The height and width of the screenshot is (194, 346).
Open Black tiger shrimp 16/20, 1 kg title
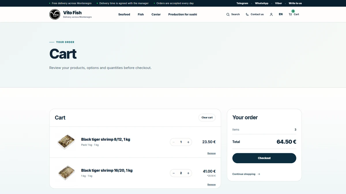(x=107, y=170)
